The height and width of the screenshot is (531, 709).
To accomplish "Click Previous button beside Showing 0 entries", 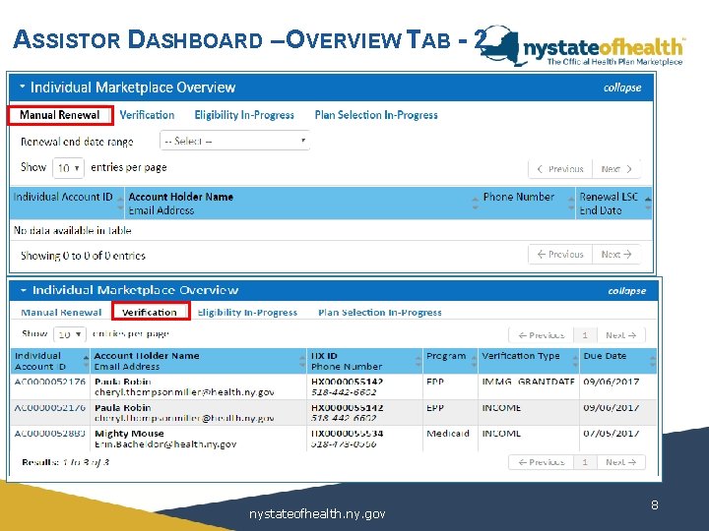I will pyautogui.click(x=560, y=255).
